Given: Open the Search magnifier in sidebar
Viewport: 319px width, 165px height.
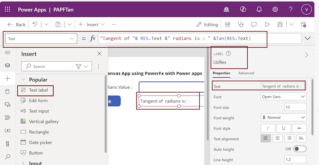Looking at the screenshot, I should (x=8, y=157).
